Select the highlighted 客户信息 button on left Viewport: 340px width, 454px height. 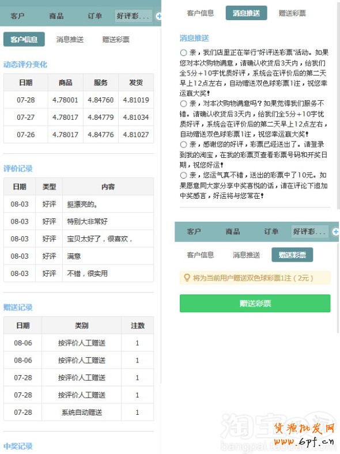24,39
